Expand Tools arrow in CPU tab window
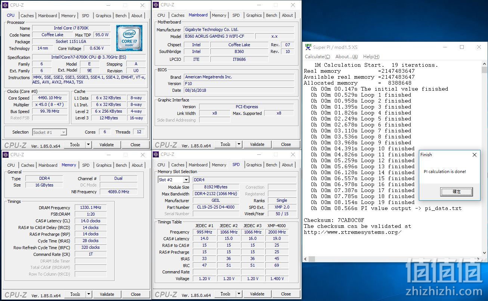The image size is (488, 301). coord(89,145)
